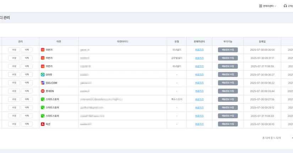Select the 복수스토어 type cell
This screenshot has width=293, height=153.
point(177,99)
